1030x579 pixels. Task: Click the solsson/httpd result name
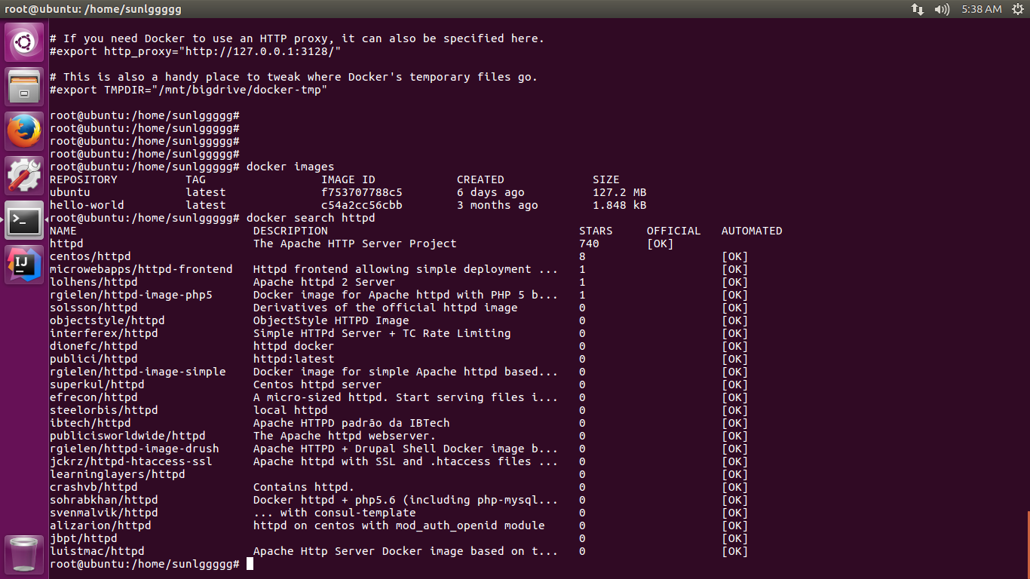point(93,308)
